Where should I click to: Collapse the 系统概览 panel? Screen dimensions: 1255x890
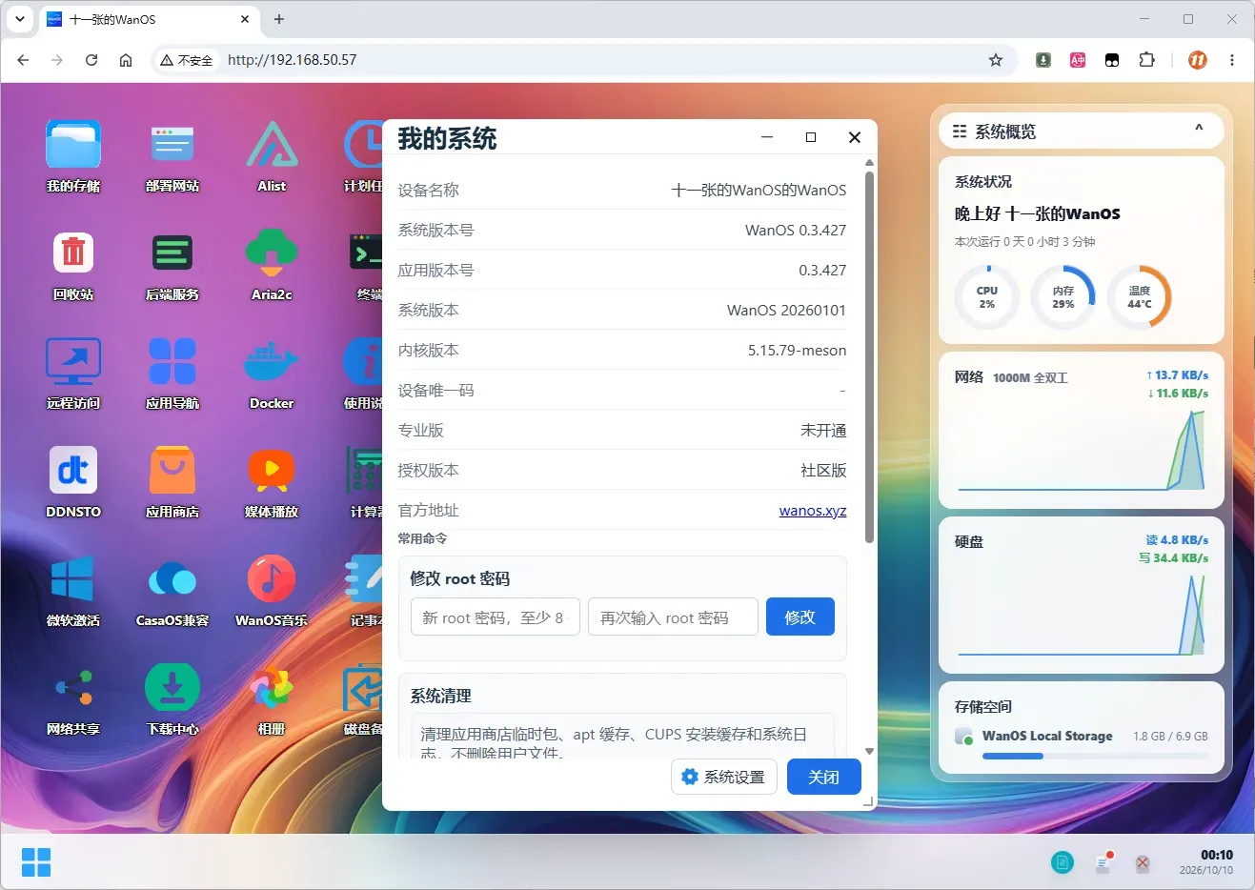1199,130
